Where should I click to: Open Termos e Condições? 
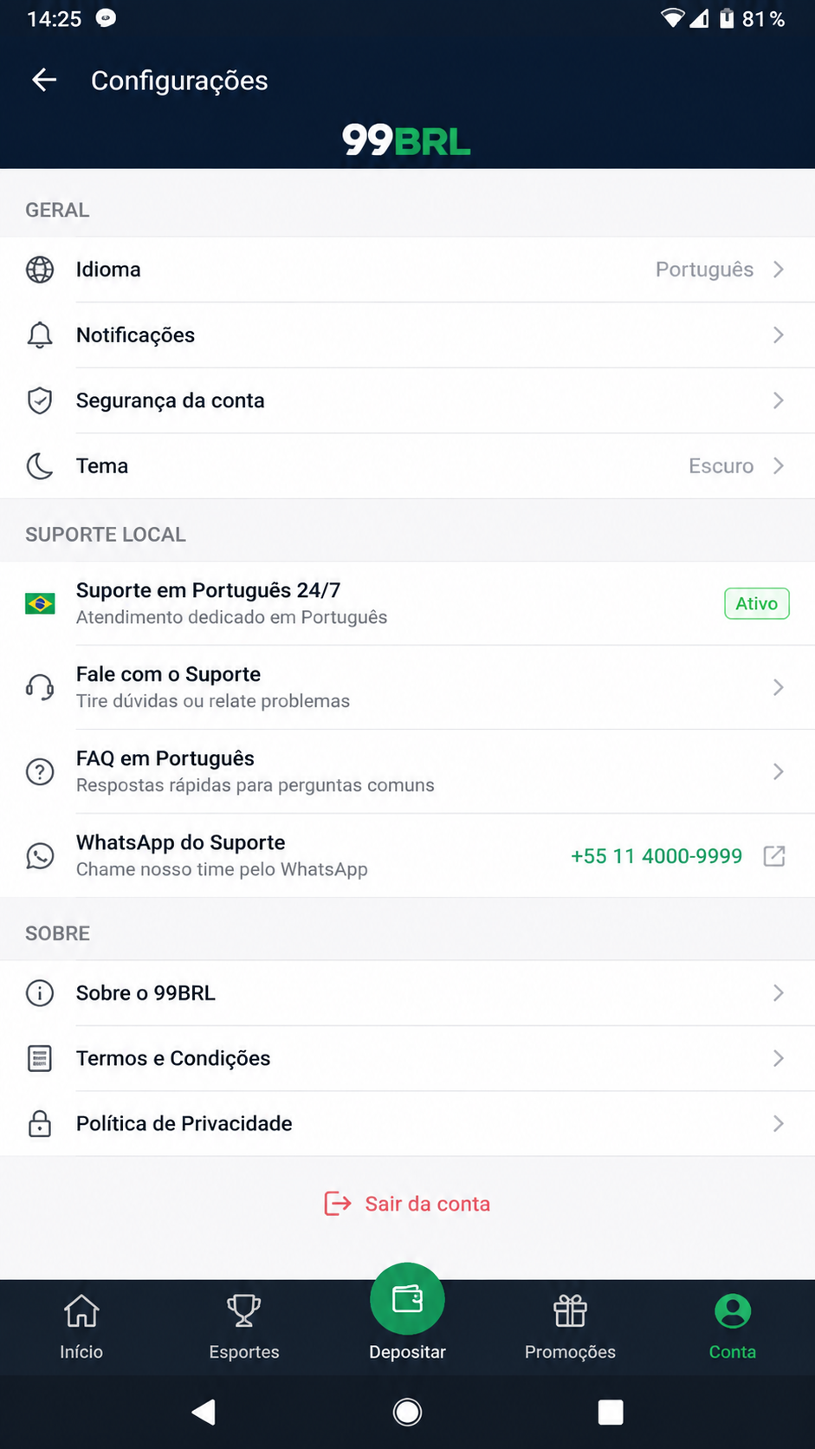[x=407, y=1058]
